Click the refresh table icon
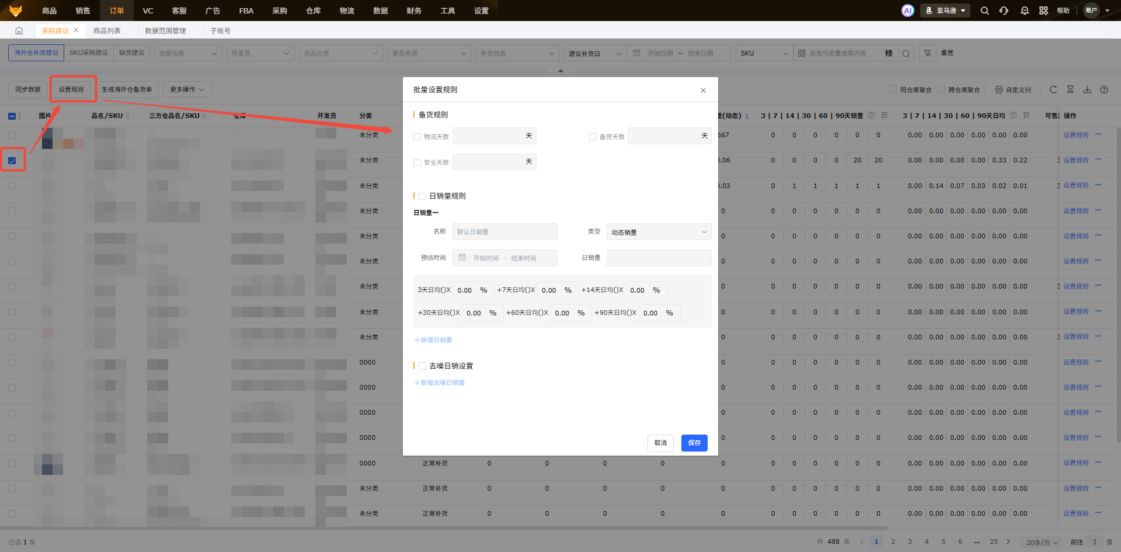 [x=1053, y=89]
